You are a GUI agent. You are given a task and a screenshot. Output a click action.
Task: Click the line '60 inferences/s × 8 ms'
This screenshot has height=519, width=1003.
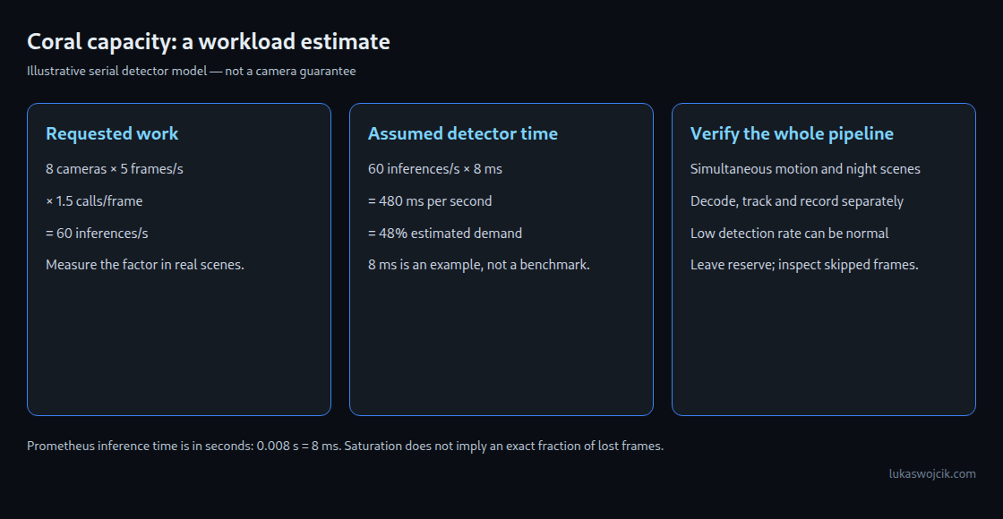(435, 169)
